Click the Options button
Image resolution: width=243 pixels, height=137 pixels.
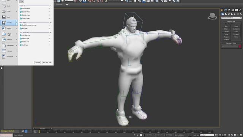click(x=37, y=62)
